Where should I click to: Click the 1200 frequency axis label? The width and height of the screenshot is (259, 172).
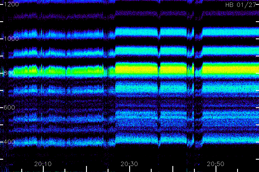point(11,4)
